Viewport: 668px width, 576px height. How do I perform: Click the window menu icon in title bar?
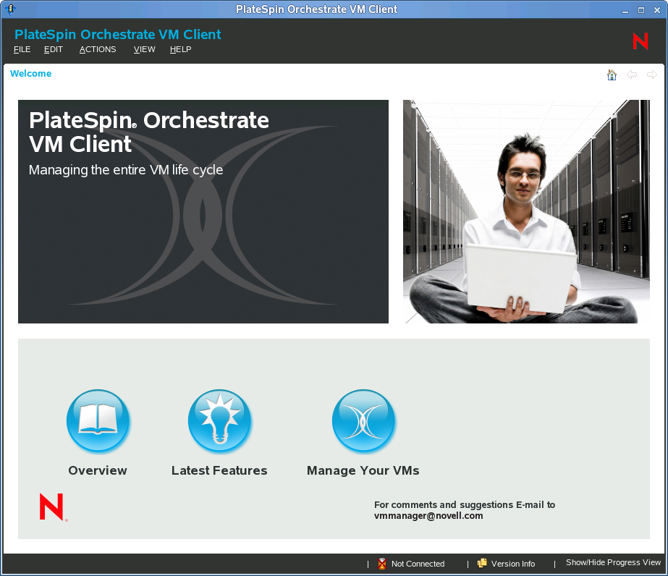point(11,9)
